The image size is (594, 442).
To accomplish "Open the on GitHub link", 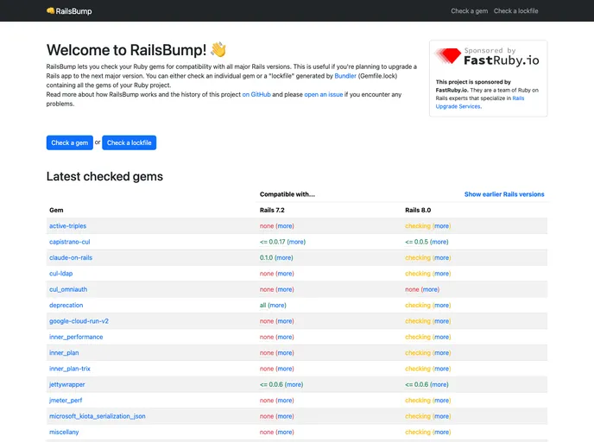I will [x=256, y=94].
